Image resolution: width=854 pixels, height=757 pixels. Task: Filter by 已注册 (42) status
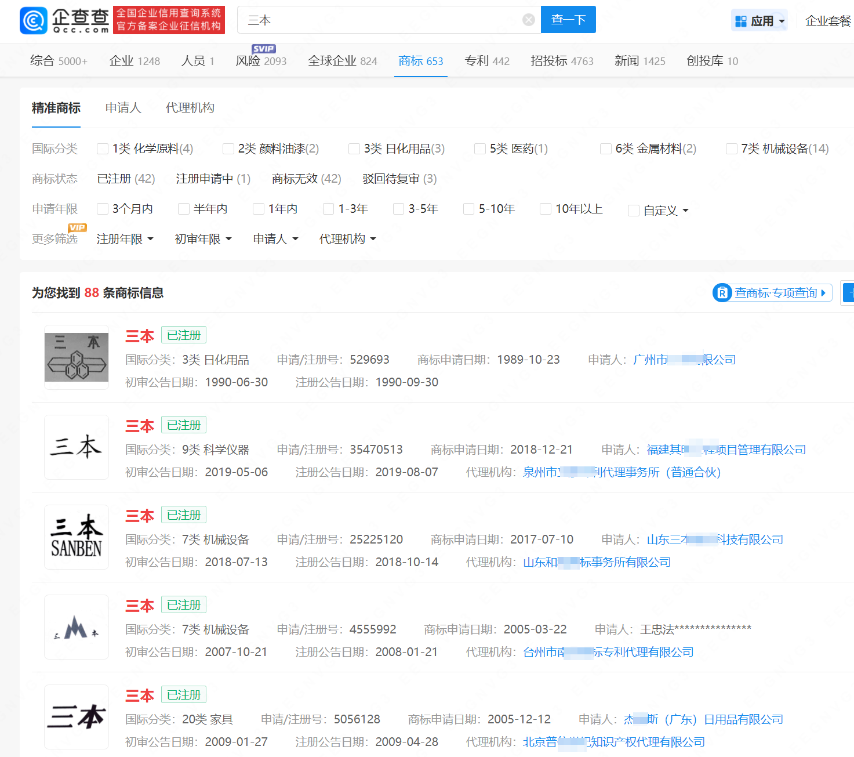(126, 179)
